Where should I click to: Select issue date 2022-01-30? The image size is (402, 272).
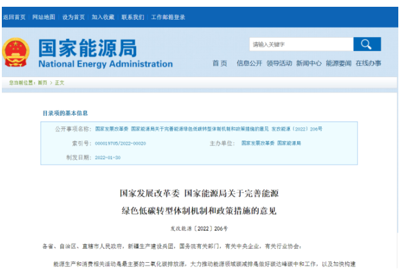click(x=108, y=157)
